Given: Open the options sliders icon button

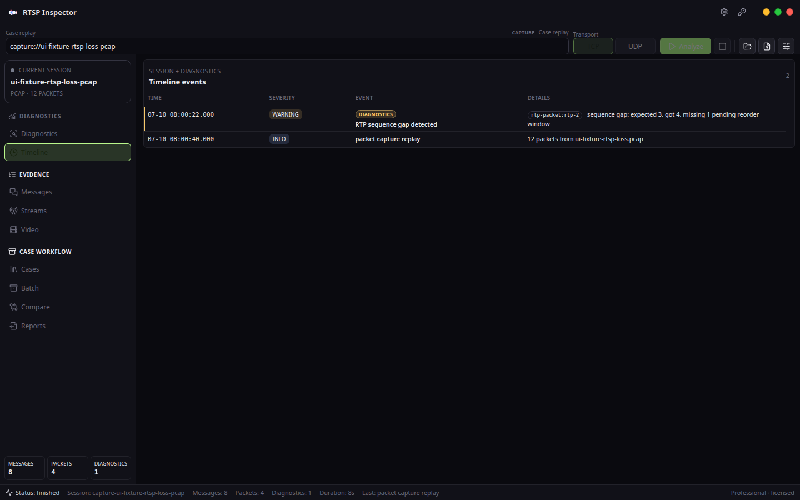Looking at the screenshot, I should 786,46.
